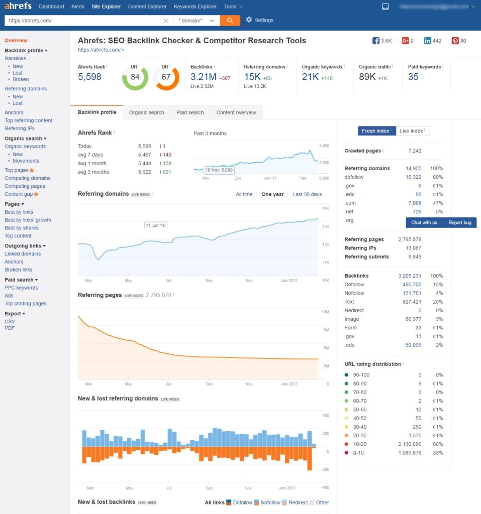
Task: Click the Facebook share count icon
Action: coord(375,41)
